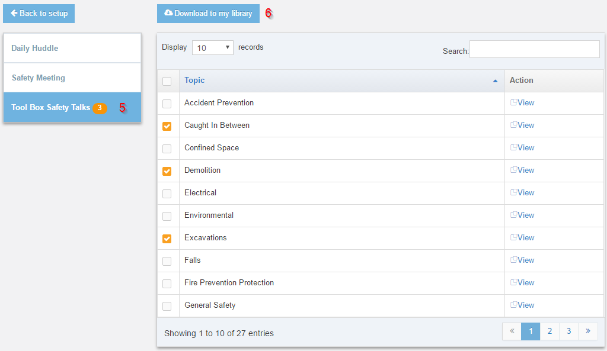Click the orange badge showing 3 selected talks
Screen dimensions: 607x351
point(100,108)
